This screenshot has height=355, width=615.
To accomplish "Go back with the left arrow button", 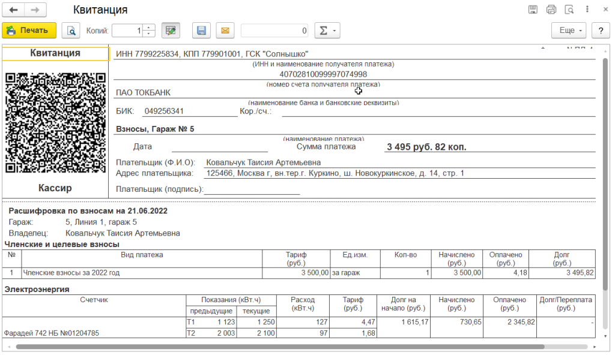I will tap(13, 10).
